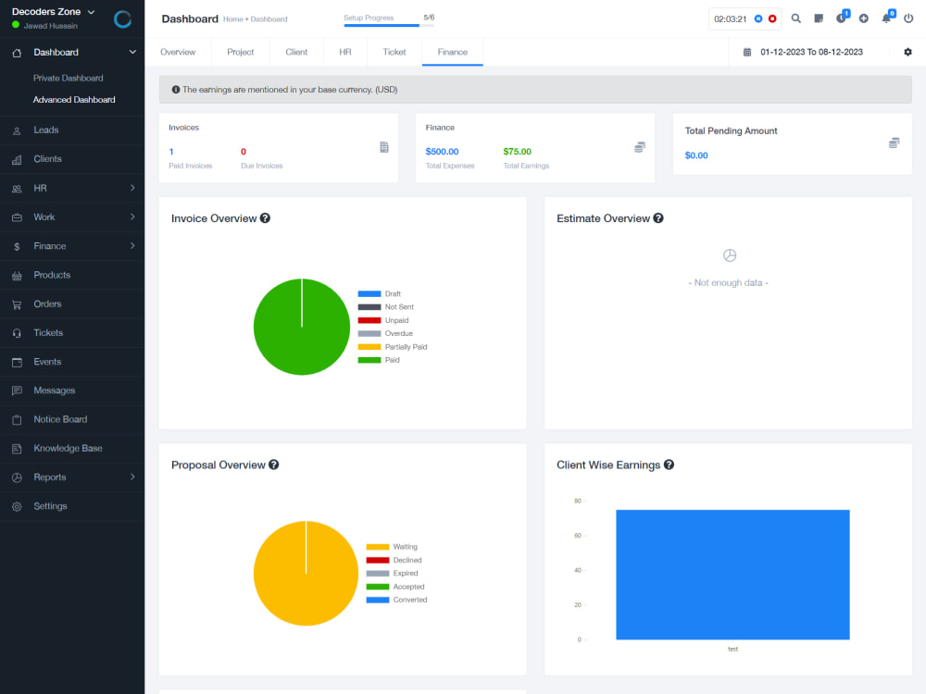Toggle the Paid legend in Invoice Overview
The height and width of the screenshot is (694, 926).
391,358
